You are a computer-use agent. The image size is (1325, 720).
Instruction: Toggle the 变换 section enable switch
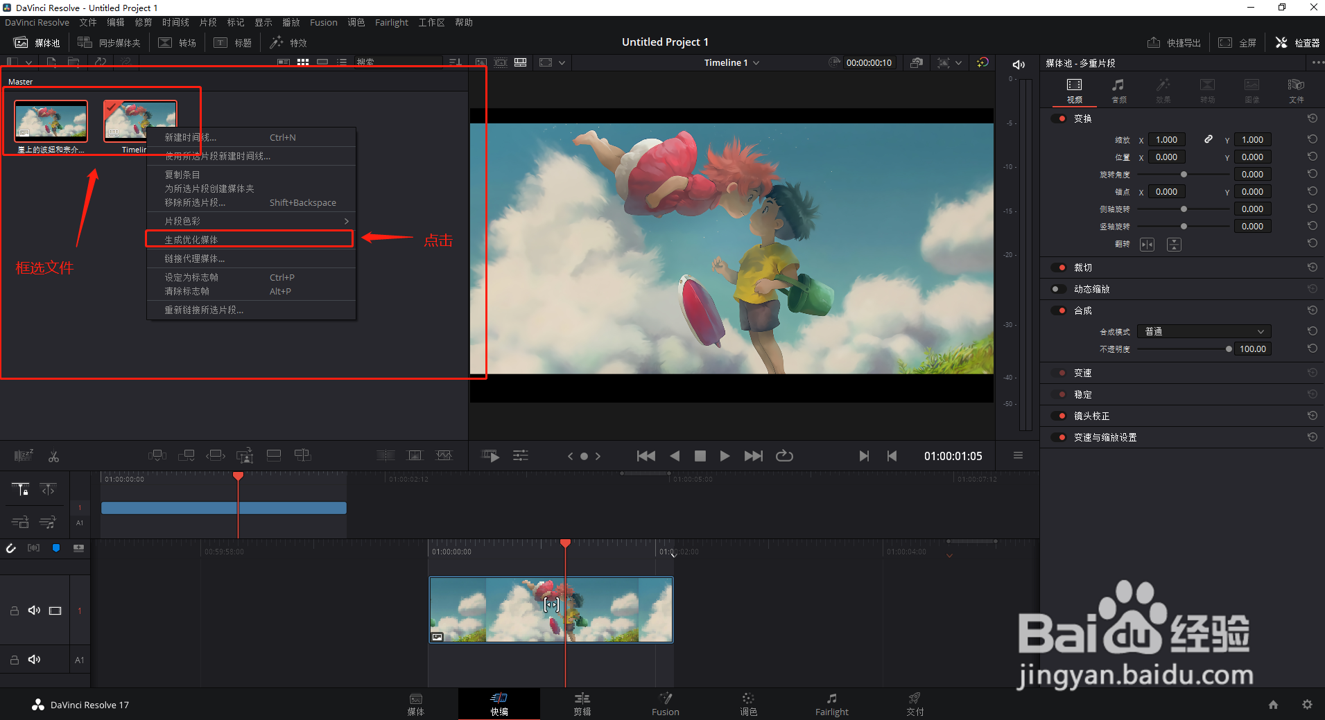pyautogui.click(x=1059, y=118)
